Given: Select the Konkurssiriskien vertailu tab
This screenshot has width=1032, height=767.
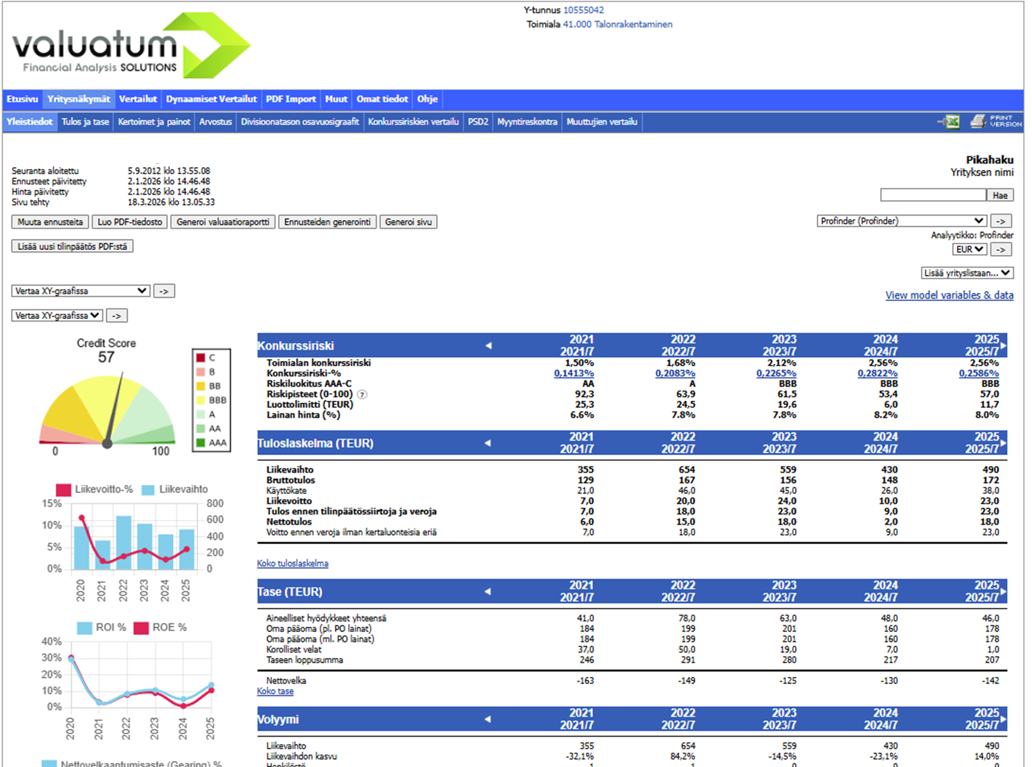Looking at the screenshot, I should click(x=413, y=122).
